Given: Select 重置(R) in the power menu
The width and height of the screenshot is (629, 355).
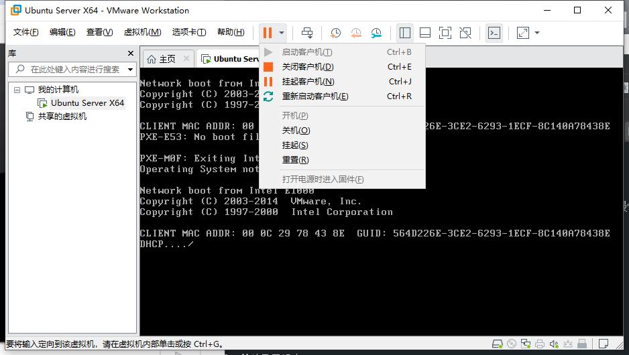Looking at the screenshot, I should tap(342, 160).
